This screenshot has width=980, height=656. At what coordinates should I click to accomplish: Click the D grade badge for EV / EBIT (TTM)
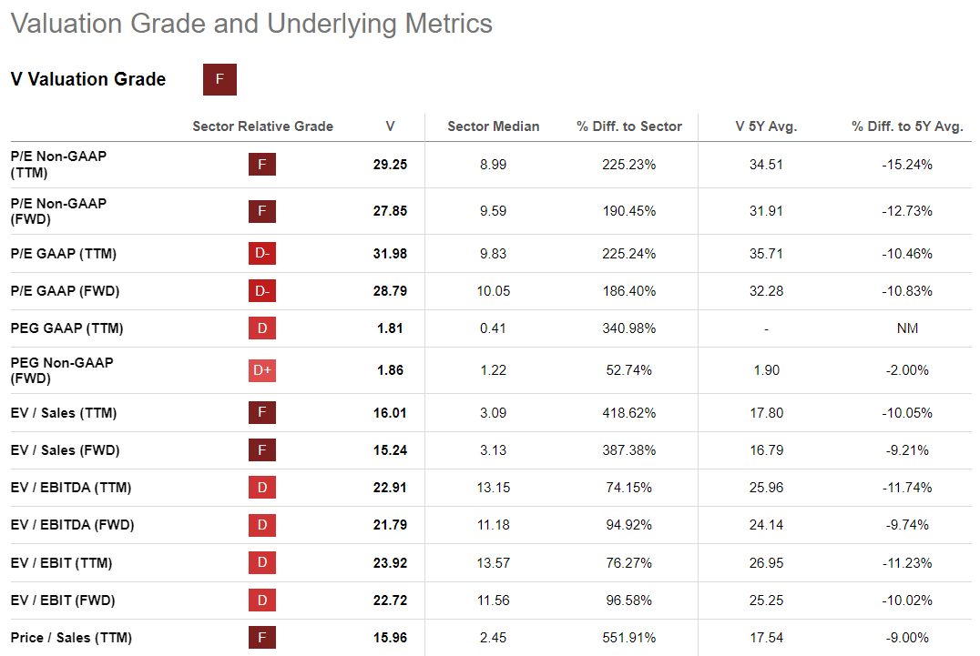(262, 563)
